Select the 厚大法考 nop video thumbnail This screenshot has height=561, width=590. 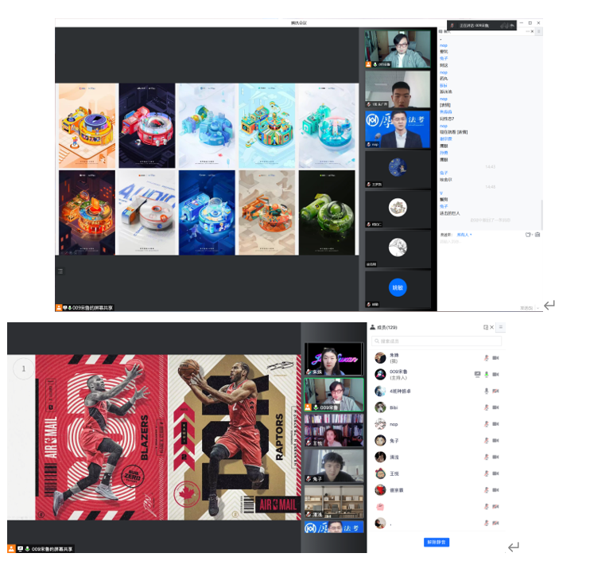coord(398,129)
